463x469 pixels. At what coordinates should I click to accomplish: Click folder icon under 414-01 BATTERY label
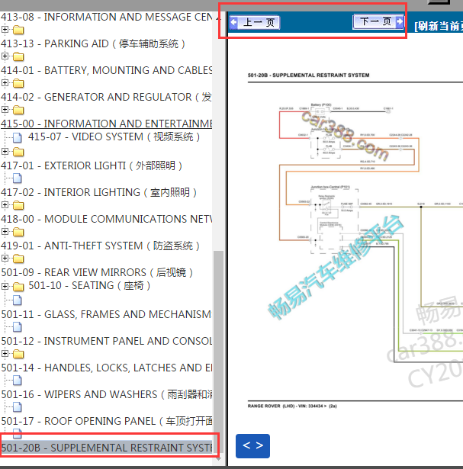pos(18,83)
